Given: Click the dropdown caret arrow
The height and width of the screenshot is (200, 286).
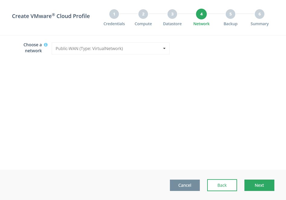Looking at the screenshot, I should (x=164, y=49).
